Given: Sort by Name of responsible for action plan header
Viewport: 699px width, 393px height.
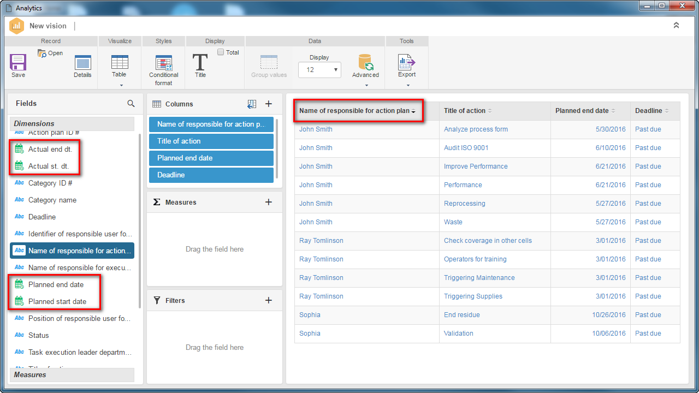Looking at the screenshot, I should point(366,111).
